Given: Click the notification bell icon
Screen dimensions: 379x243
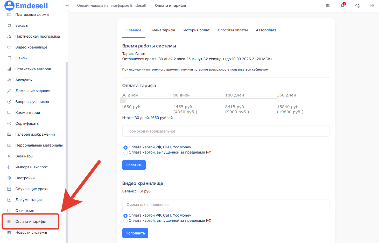Looking at the screenshot, I should [x=342, y=5].
